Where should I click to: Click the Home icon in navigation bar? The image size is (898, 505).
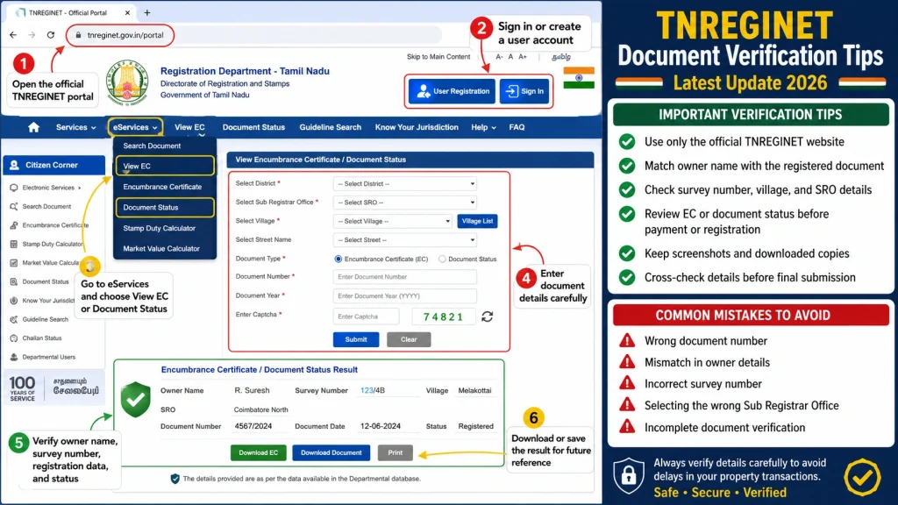click(34, 127)
